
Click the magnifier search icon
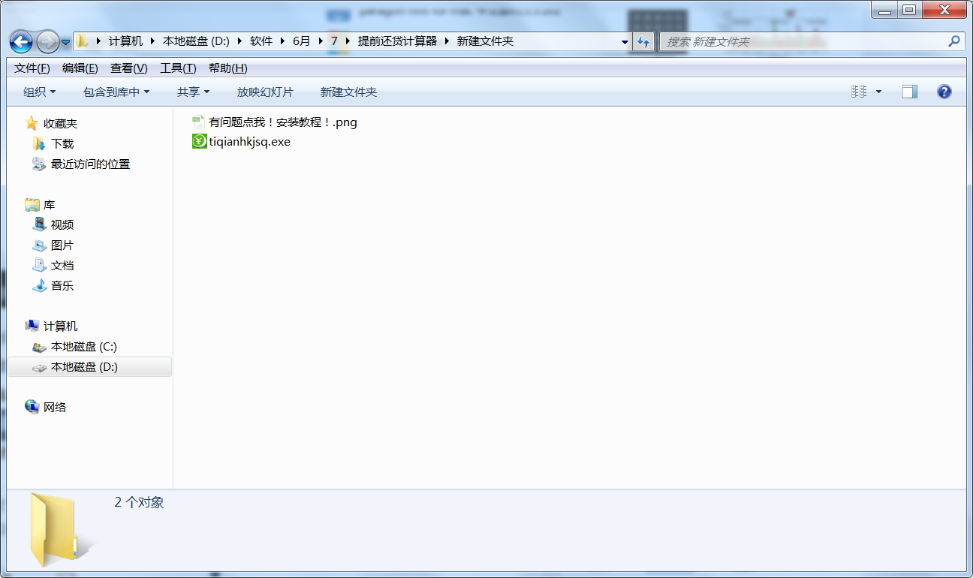tap(954, 41)
